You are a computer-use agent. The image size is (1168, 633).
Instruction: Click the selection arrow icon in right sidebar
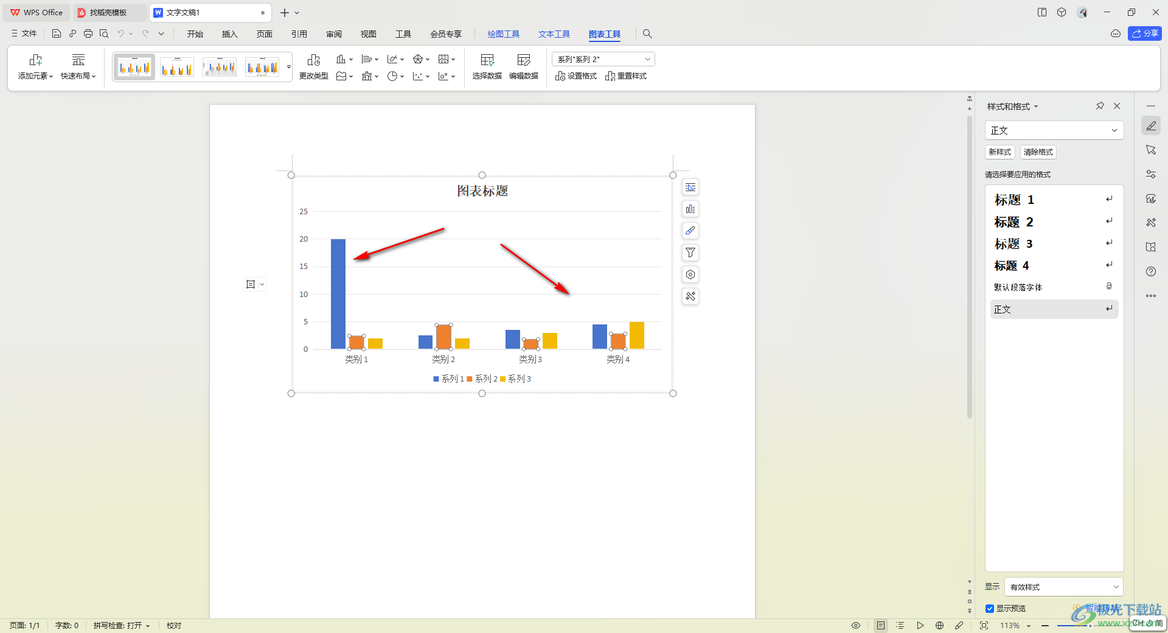[x=1151, y=150]
